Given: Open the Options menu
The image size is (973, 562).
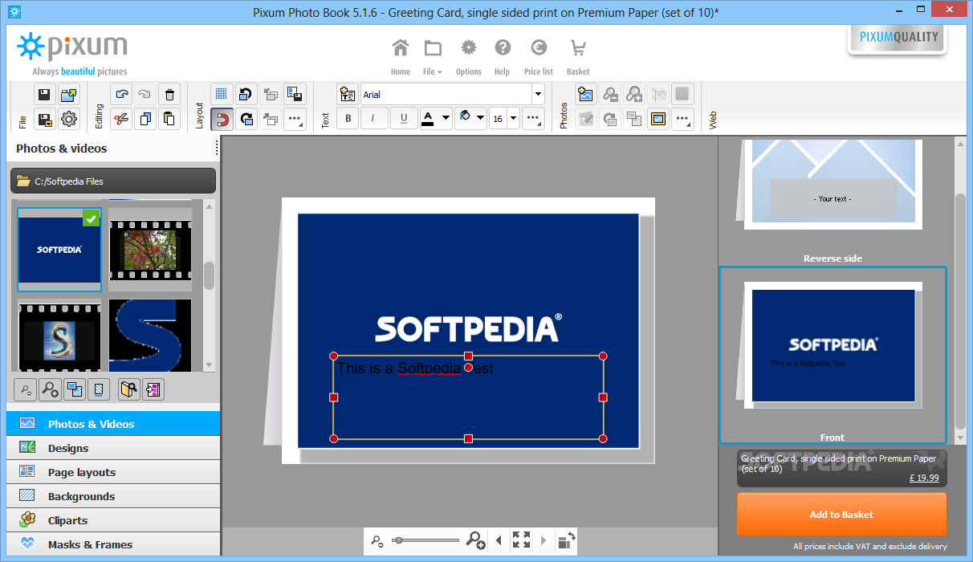Looking at the screenshot, I should point(468,57).
